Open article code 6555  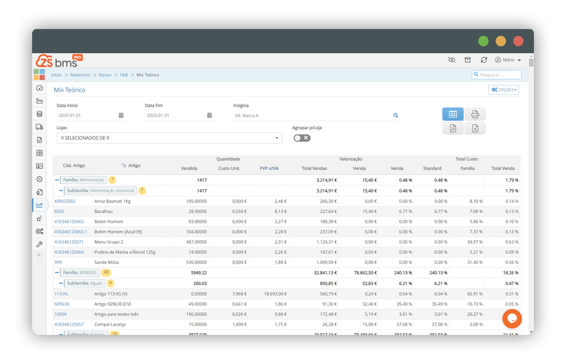point(59,212)
